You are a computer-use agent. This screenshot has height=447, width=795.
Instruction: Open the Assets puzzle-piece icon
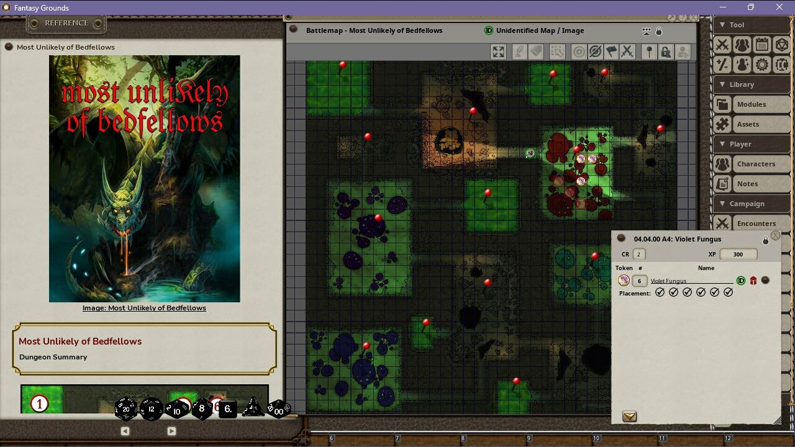[722, 124]
